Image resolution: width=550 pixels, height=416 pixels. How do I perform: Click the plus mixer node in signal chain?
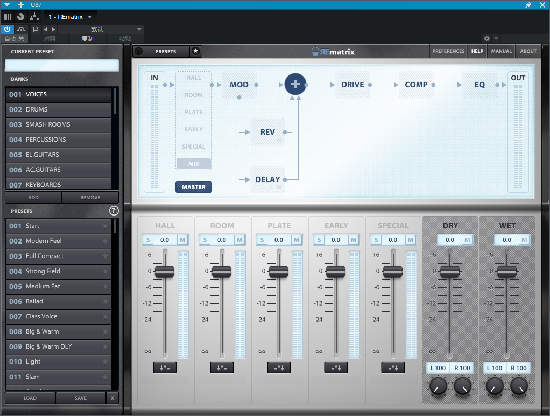click(x=295, y=84)
